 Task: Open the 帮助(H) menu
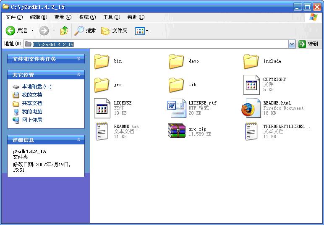(136, 17)
